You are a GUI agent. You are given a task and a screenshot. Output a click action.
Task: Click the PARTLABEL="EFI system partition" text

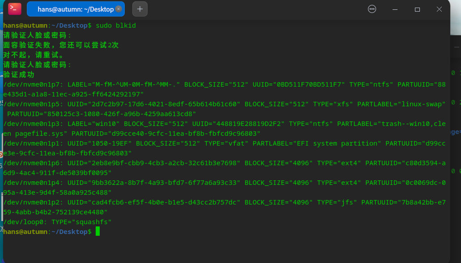pos(317,143)
